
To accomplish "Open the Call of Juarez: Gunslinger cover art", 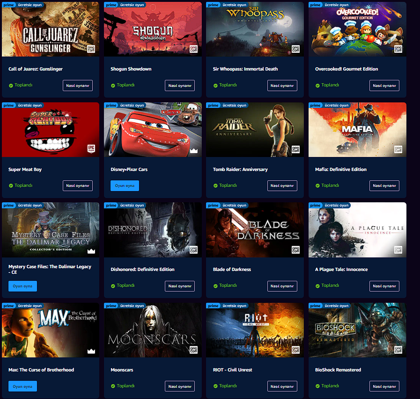I will point(51,29).
